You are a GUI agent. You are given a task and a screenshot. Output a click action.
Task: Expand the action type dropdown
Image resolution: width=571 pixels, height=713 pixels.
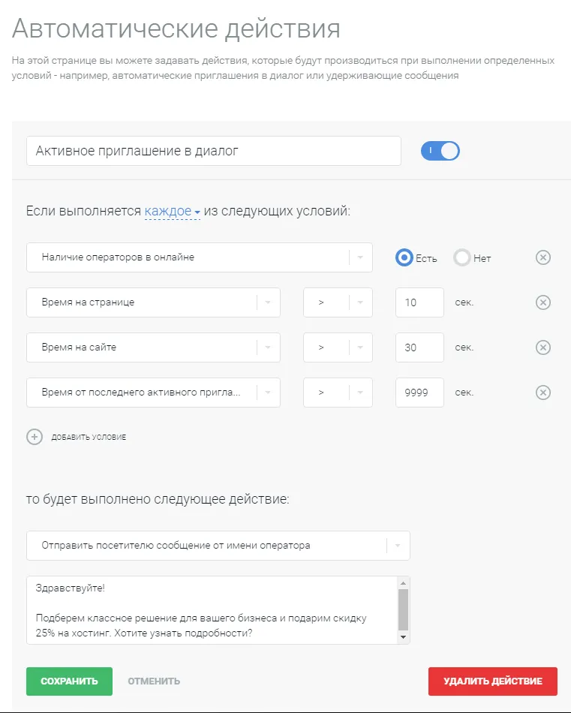click(398, 546)
